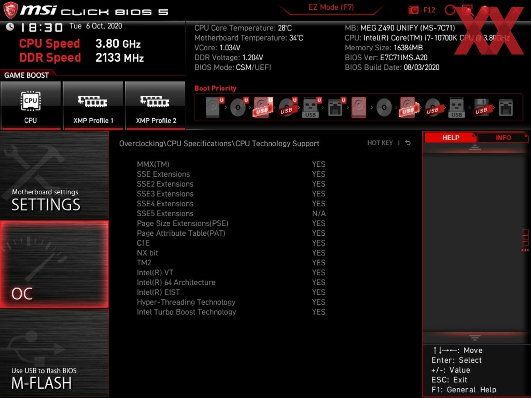Switch to the INFO tab

(503, 138)
